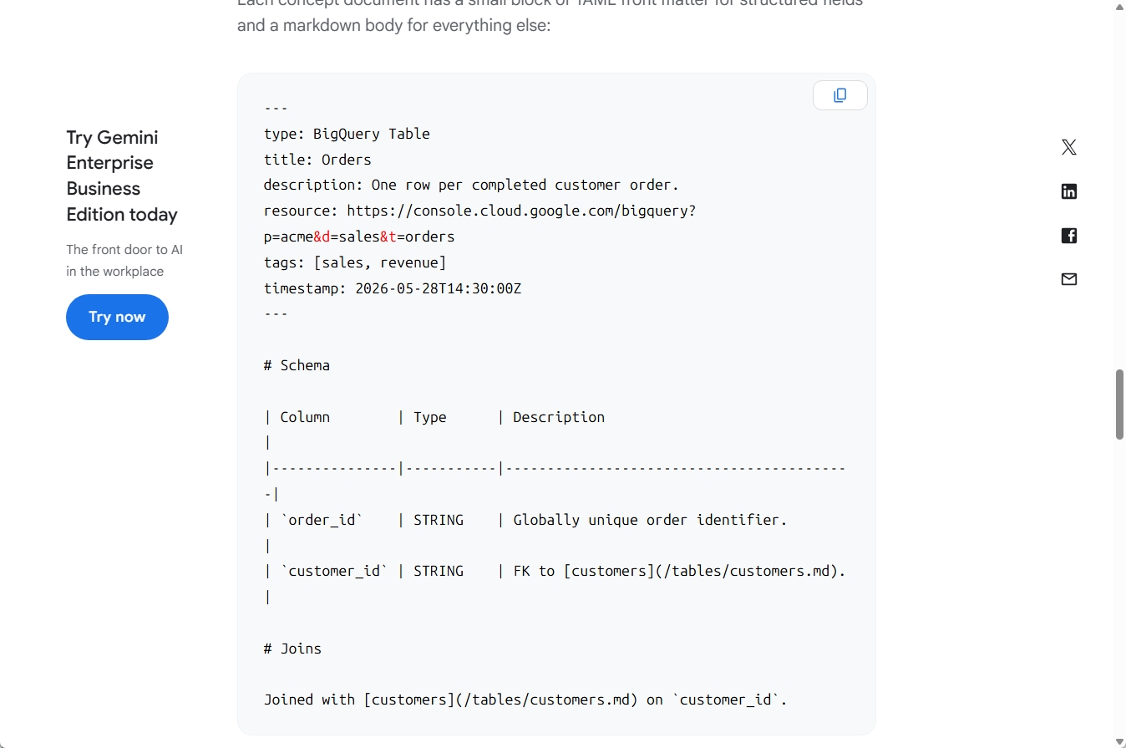Click the 'tags: [sales, revenue]' line
The height and width of the screenshot is (748, 1126).
pyautogui.click(x=355, y=262)
